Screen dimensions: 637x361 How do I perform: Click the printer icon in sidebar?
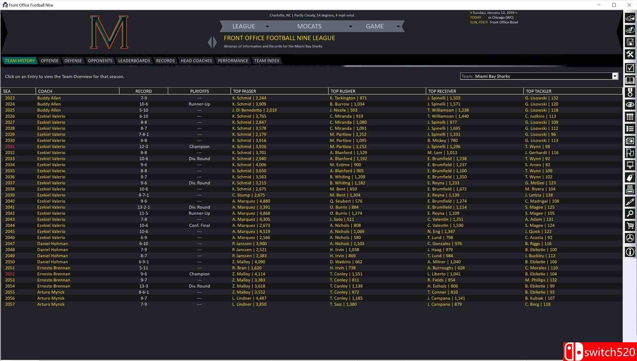click(630, 190)
